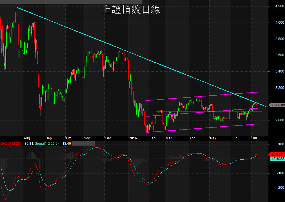Screen dimensions: 285x202
Task: Click the -200 MACD axis label
Action: coord(280,188)
